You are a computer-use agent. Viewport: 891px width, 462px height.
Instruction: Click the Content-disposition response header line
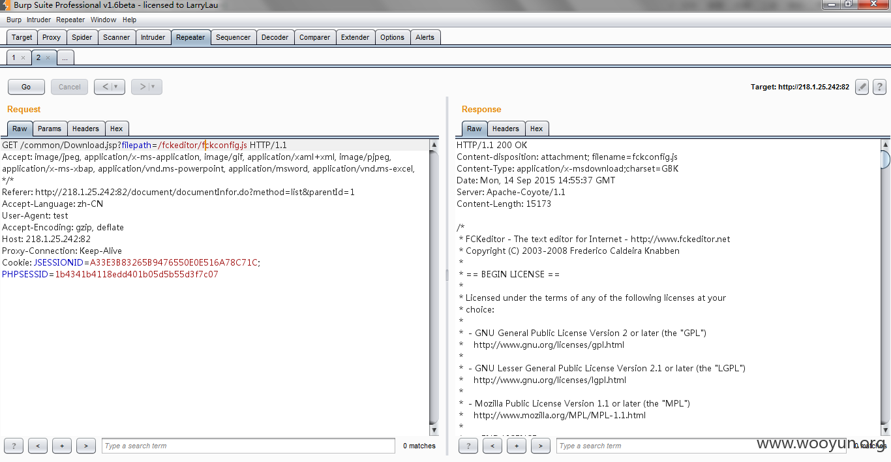[567, 157]
